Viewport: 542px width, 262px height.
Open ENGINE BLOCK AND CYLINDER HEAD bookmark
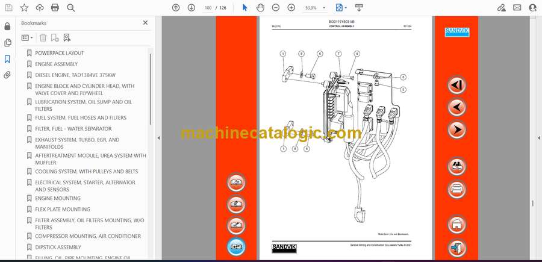pos(85,90)
